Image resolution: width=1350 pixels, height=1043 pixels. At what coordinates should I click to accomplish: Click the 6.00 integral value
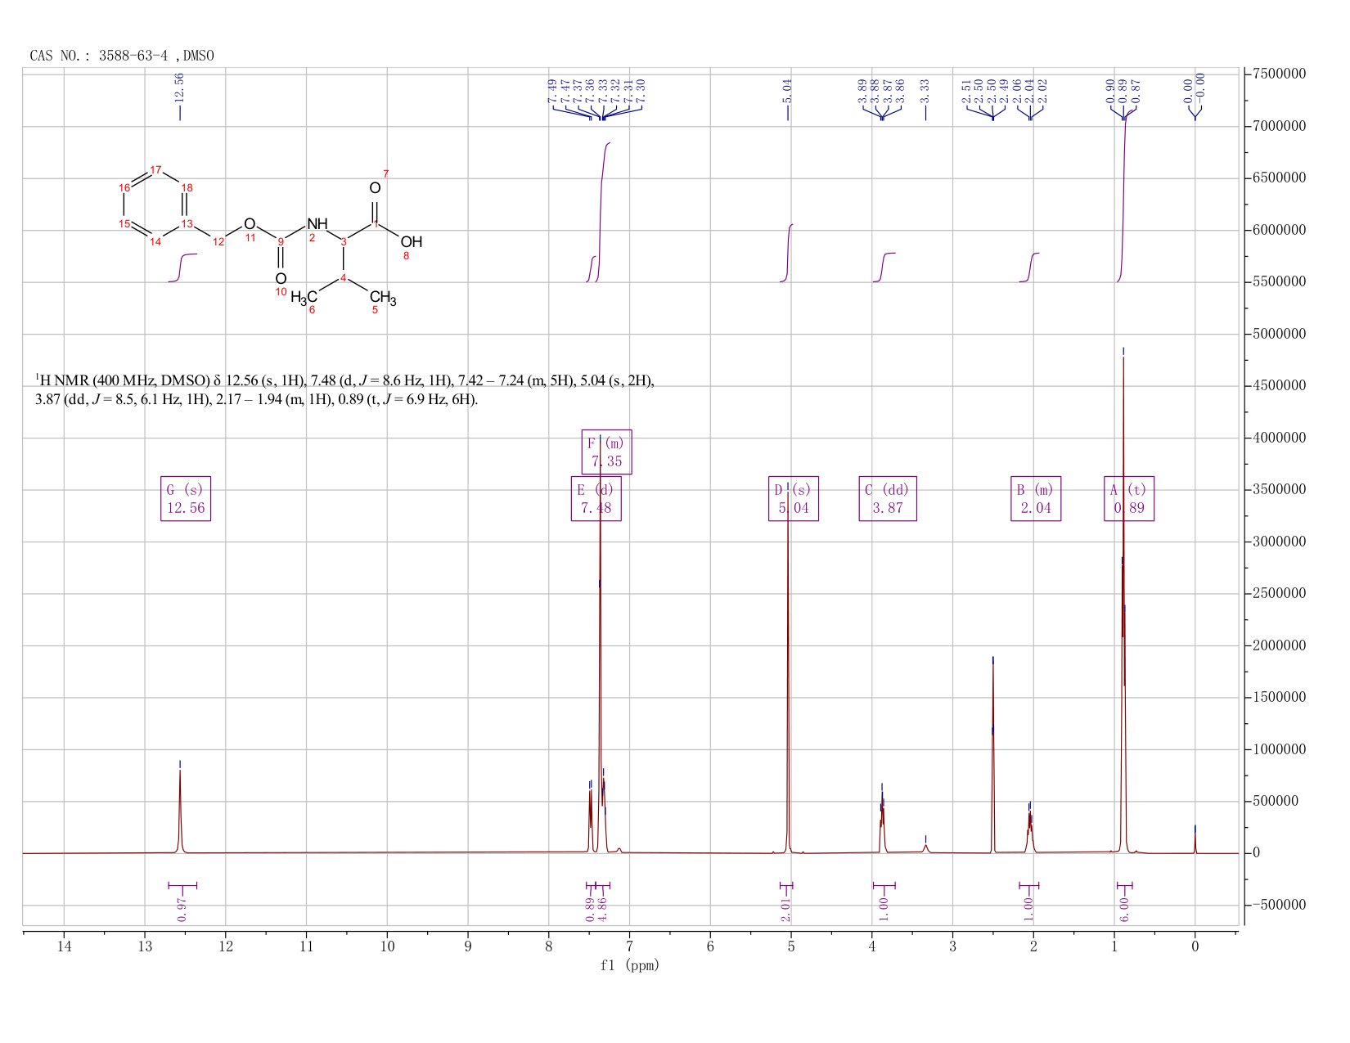[1124, 909]
